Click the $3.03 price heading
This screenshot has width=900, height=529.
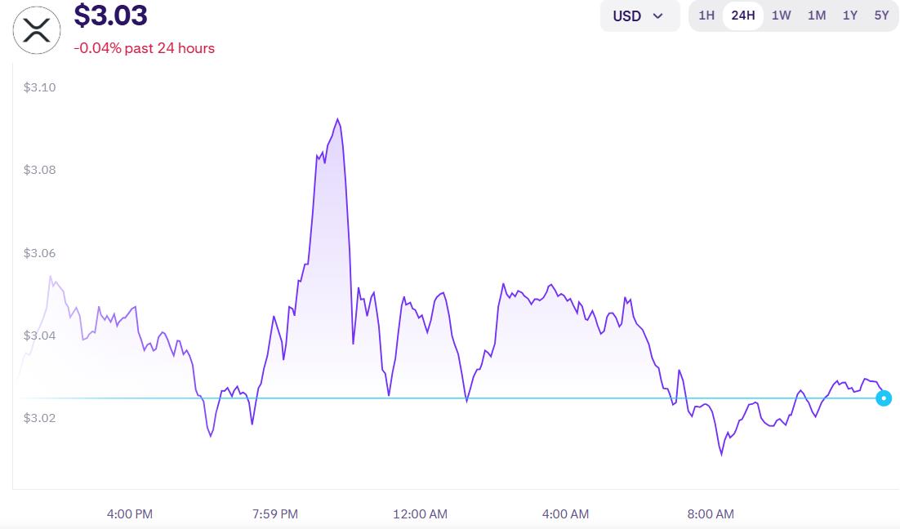tap(110, 16)
